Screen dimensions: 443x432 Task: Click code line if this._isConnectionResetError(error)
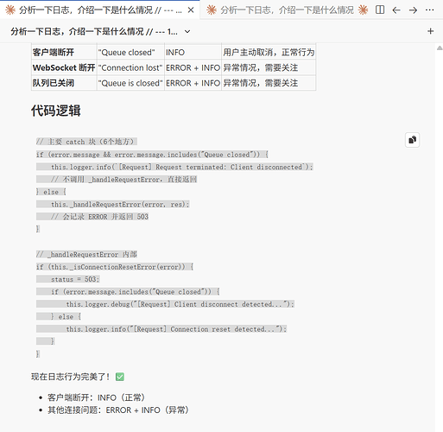tap(115, 267)
